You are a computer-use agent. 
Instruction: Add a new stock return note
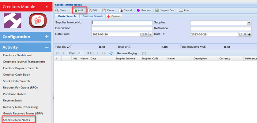click(x=78, y=10)
